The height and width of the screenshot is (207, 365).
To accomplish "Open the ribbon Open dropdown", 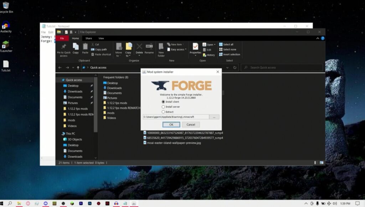I will pos(209,45).
